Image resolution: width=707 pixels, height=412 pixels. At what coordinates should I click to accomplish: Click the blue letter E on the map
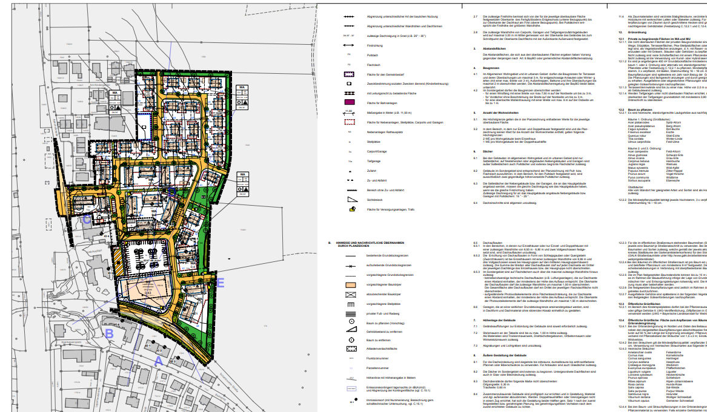(221, 283)
